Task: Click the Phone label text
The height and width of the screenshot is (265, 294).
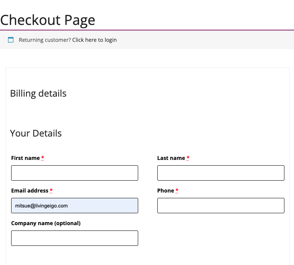Action: click(166, 191)
